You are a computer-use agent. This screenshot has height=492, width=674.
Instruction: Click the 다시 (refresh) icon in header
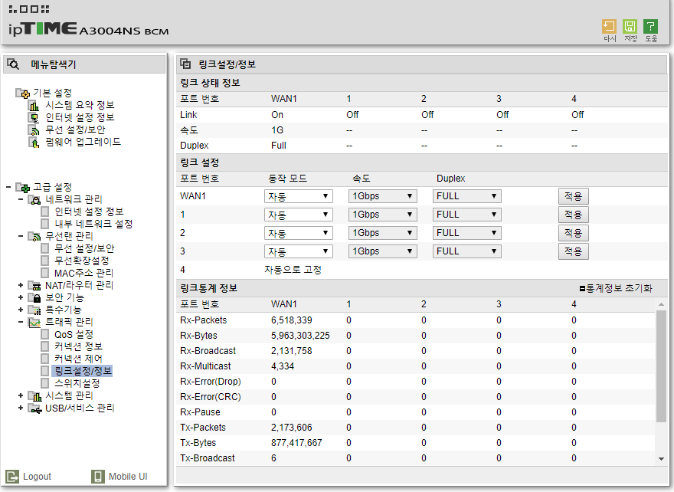[x=609, y=27]
